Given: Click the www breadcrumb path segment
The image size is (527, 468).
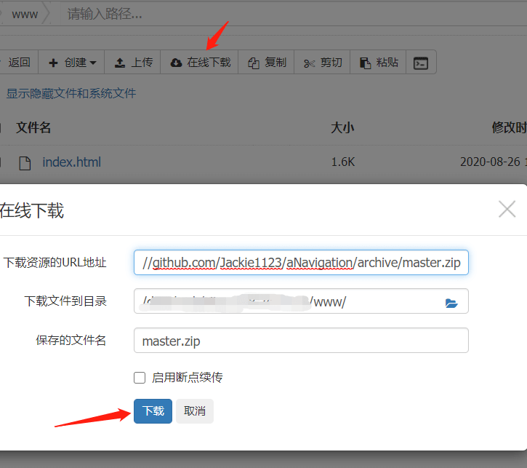Looking at the screenshot, I should pyautogui.click(x=25, y=14).
